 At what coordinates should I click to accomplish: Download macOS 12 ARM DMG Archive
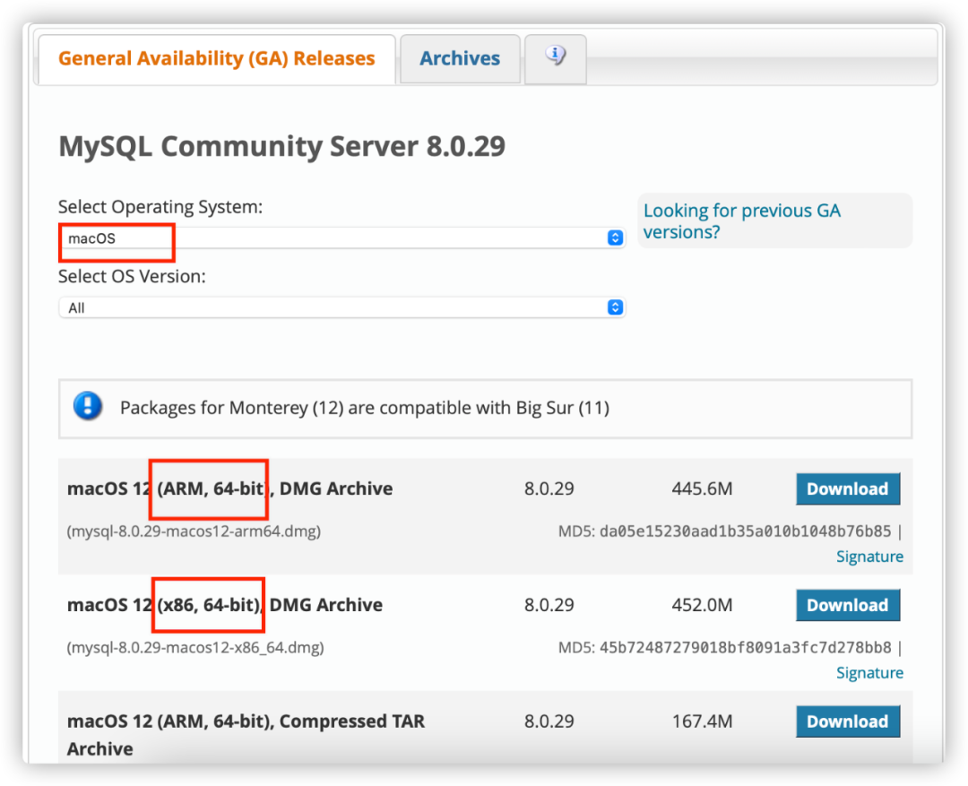coord(848,489)
